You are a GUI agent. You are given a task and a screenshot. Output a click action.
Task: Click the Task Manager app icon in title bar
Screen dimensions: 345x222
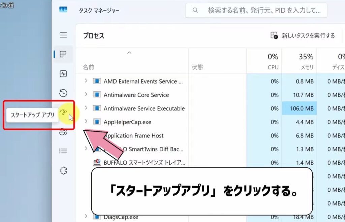click(x=63, y=10)
